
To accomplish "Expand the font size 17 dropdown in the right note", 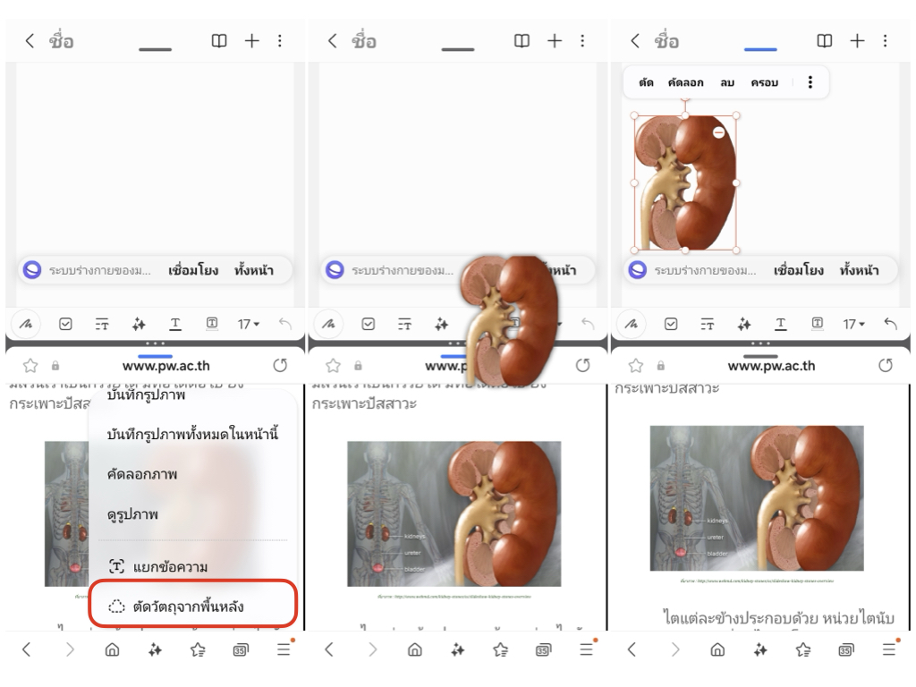I will 855,324.
